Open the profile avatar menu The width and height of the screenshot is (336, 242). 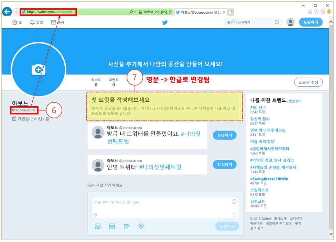(290, 22)
